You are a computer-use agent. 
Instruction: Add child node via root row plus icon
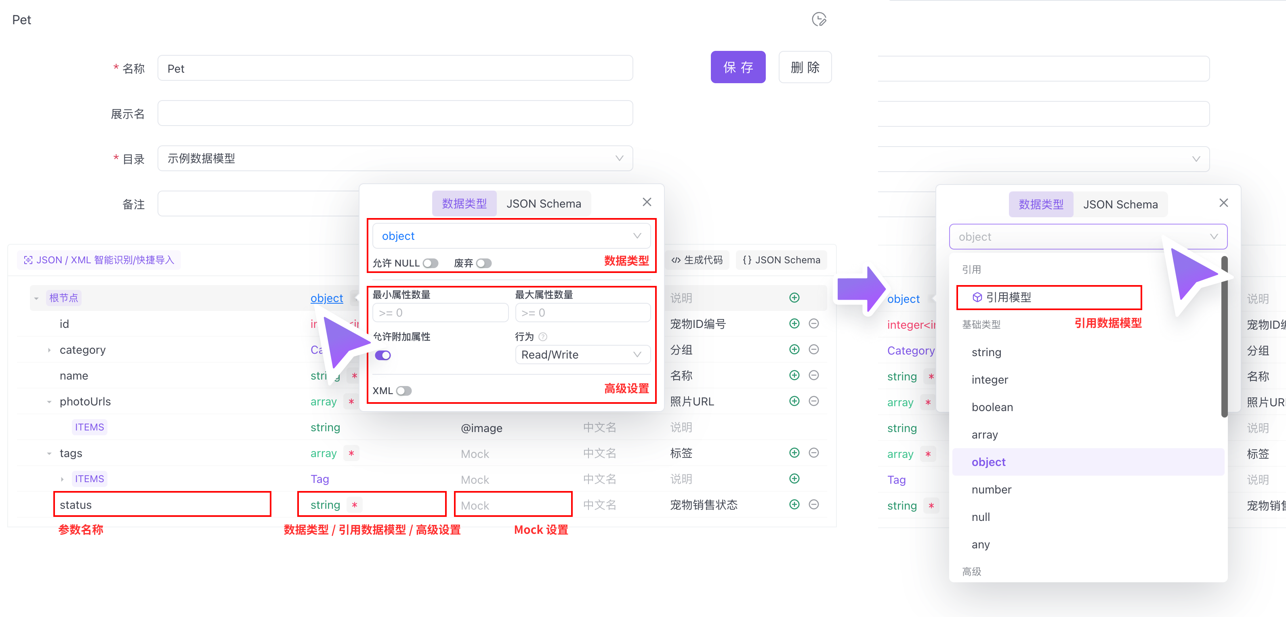click(x=794, y=298)
